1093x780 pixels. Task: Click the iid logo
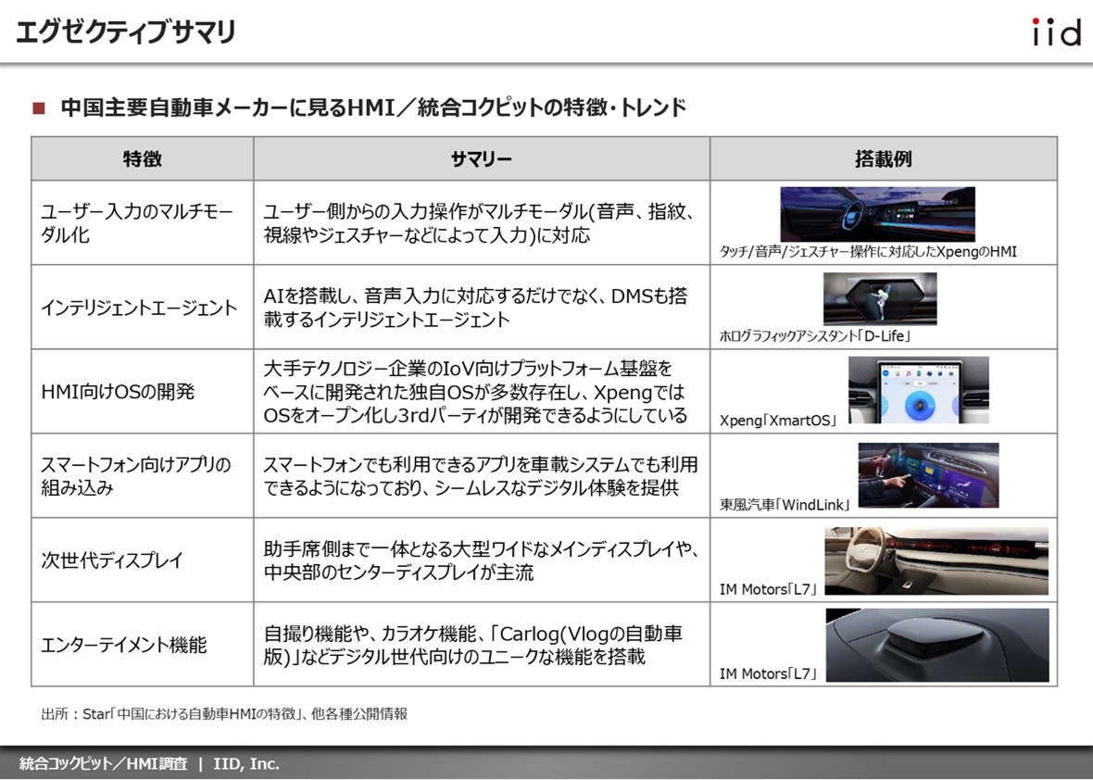1056,32
